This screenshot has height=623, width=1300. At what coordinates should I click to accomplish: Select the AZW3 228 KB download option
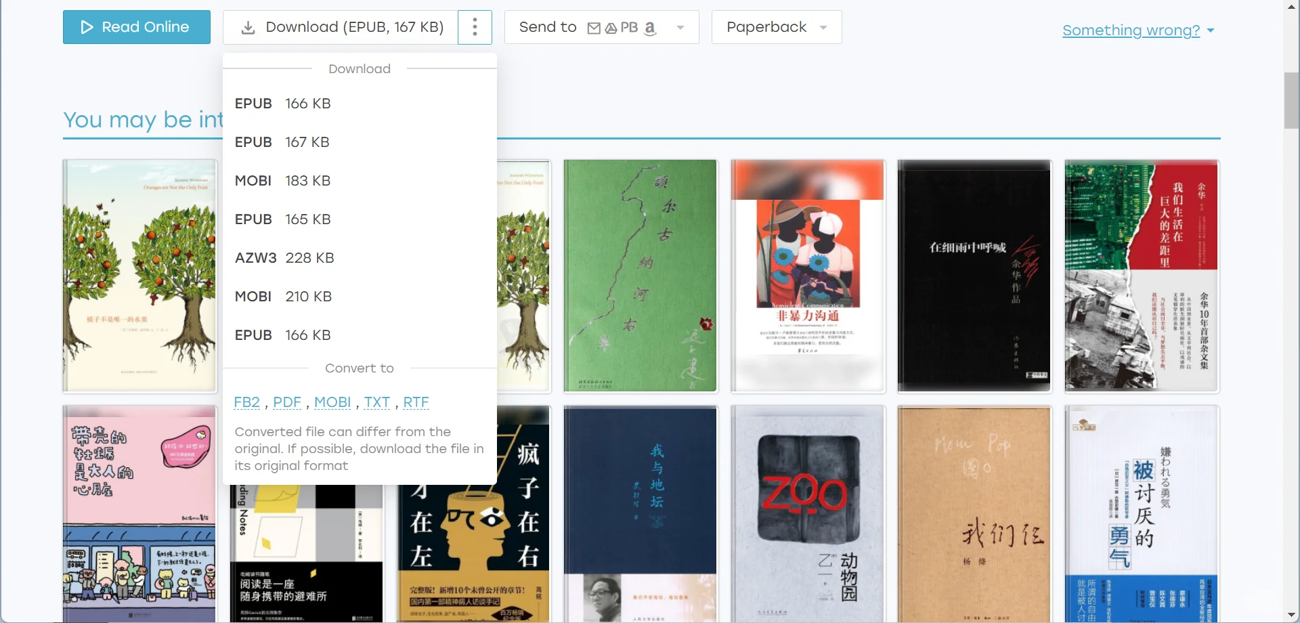[360, 258]
